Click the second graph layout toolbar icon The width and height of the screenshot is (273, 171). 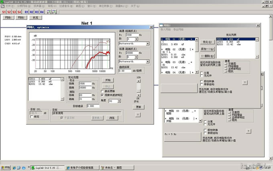click(54, 12)
